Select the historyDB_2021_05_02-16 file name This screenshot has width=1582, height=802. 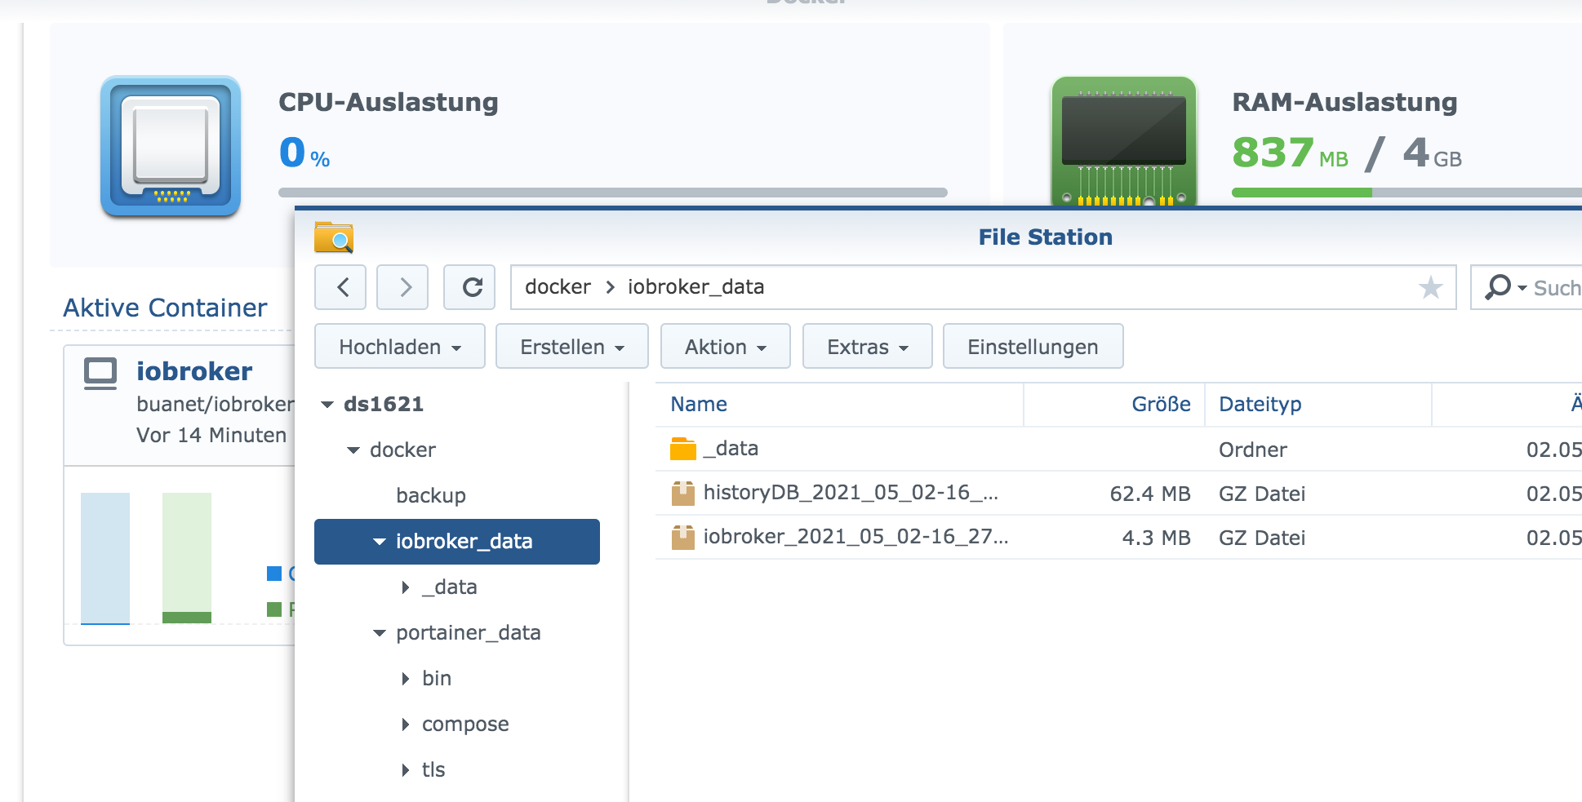851,493
